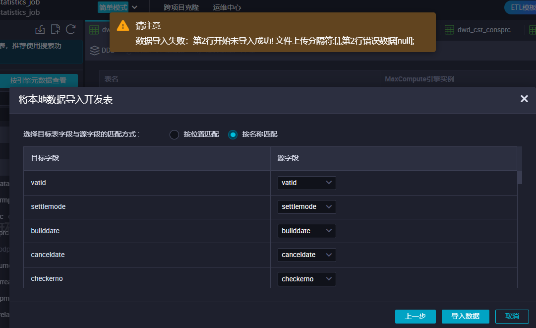The image size is (536, 328).
Task: Click the warning triangle icon in the notification
Action: click(122, 26)
